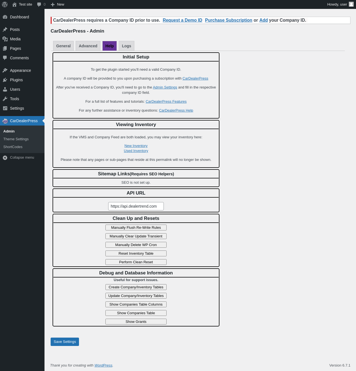Click the Clean Up and Resets heading
Viewport: 356px width, 371px height.
(x=136, y=218)
